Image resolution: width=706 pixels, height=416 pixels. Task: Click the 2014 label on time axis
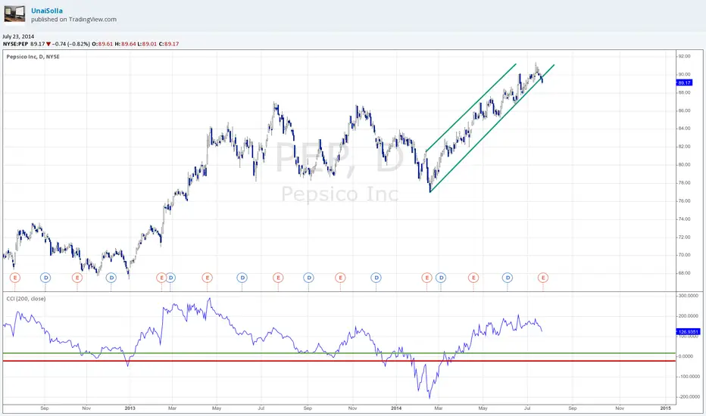coord(396,408)
